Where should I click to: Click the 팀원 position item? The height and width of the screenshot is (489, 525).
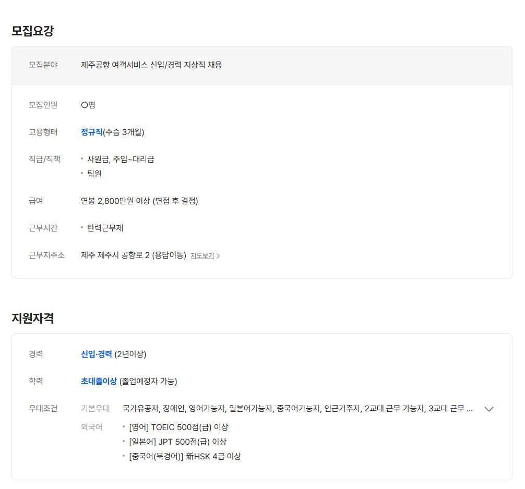94,174
